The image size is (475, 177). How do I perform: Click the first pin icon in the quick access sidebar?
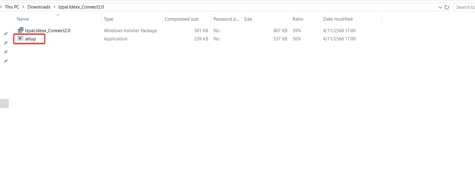point(5,34)
